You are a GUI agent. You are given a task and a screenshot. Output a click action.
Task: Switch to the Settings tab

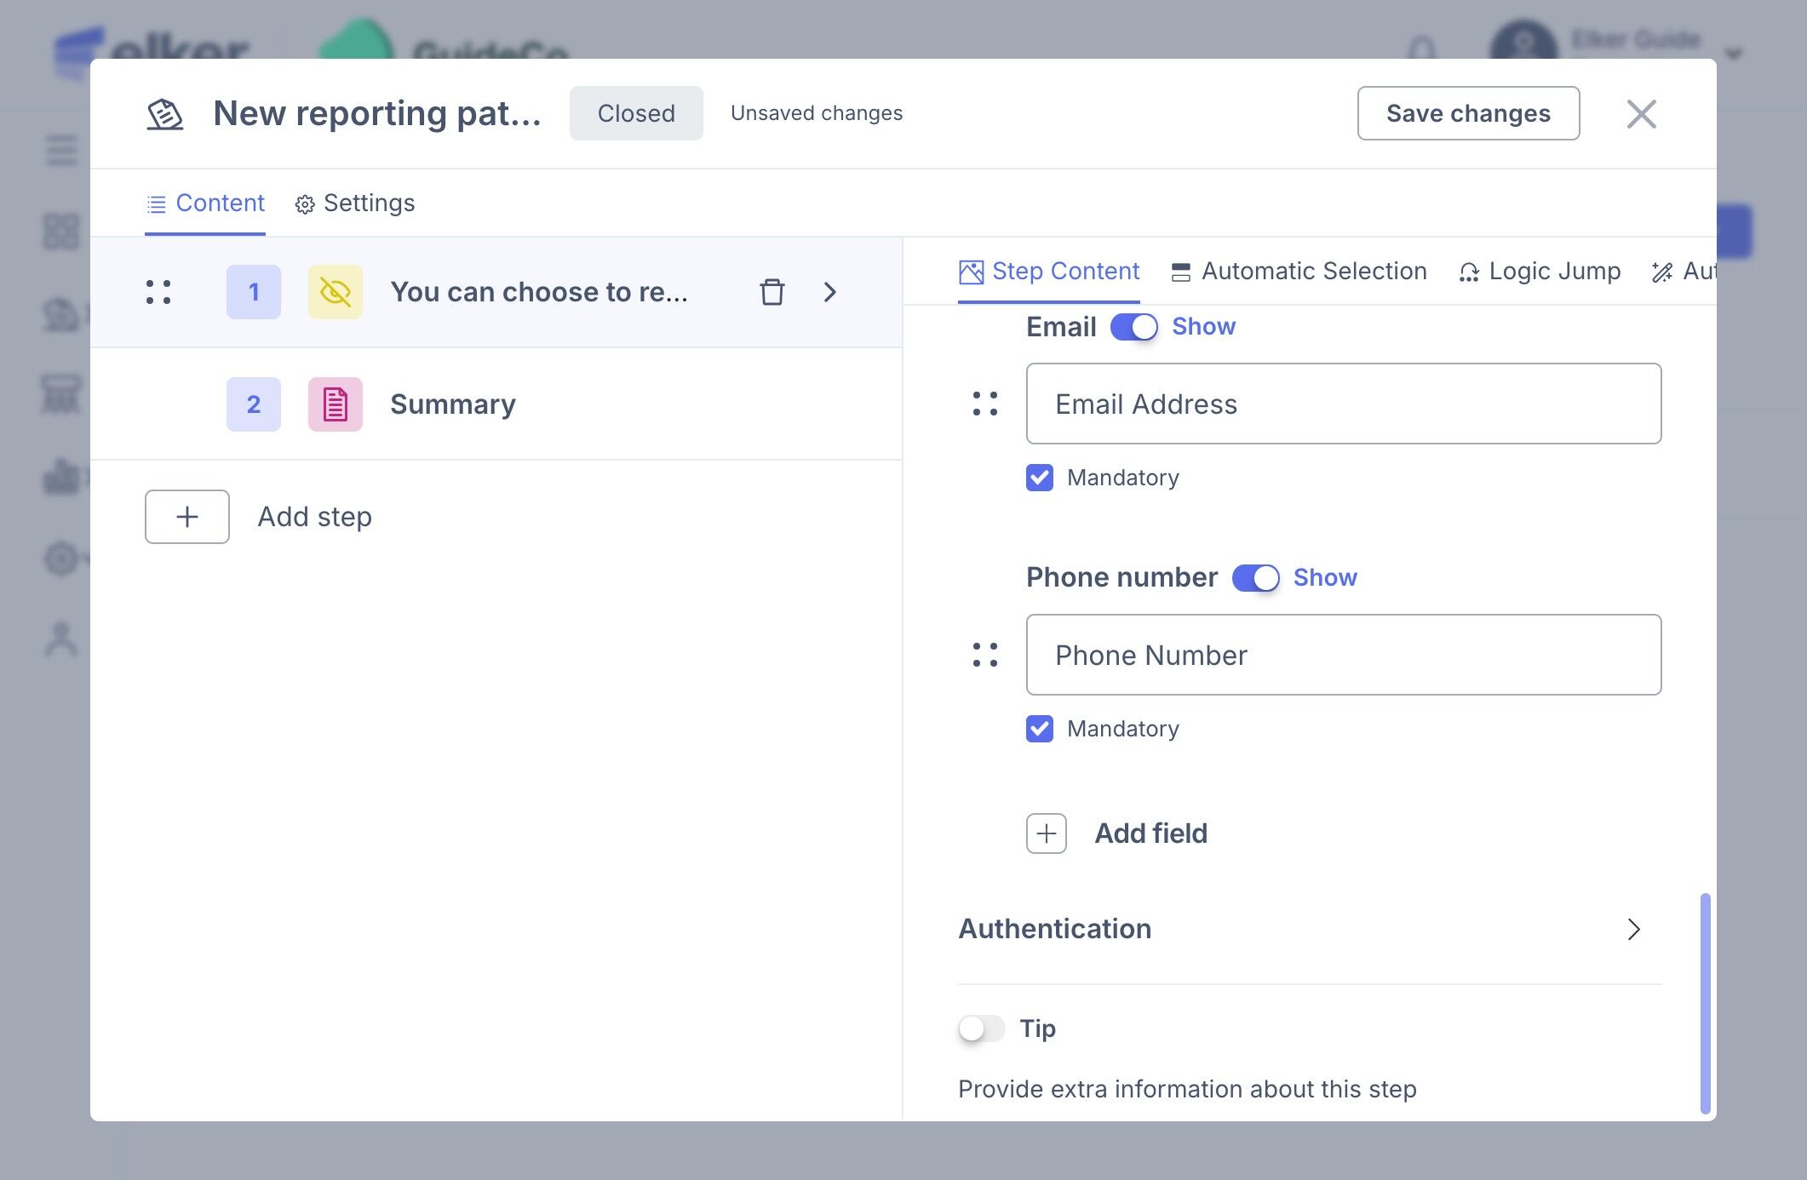(355, 203)
